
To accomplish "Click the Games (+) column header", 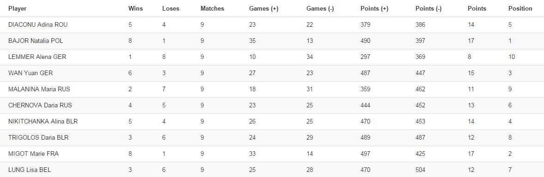I will coord(263,9).
